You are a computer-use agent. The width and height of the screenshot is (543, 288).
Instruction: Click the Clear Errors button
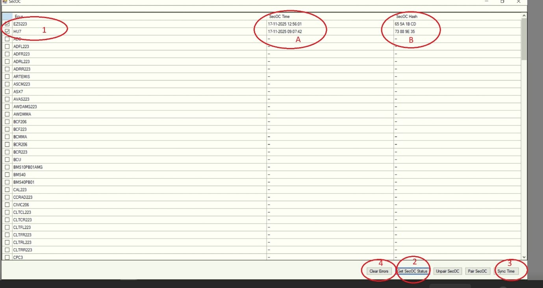pos(379,271)
